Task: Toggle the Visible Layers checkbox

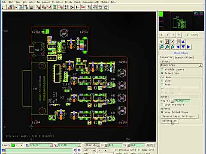Action: pyautogui.click(x=162, y=70)
